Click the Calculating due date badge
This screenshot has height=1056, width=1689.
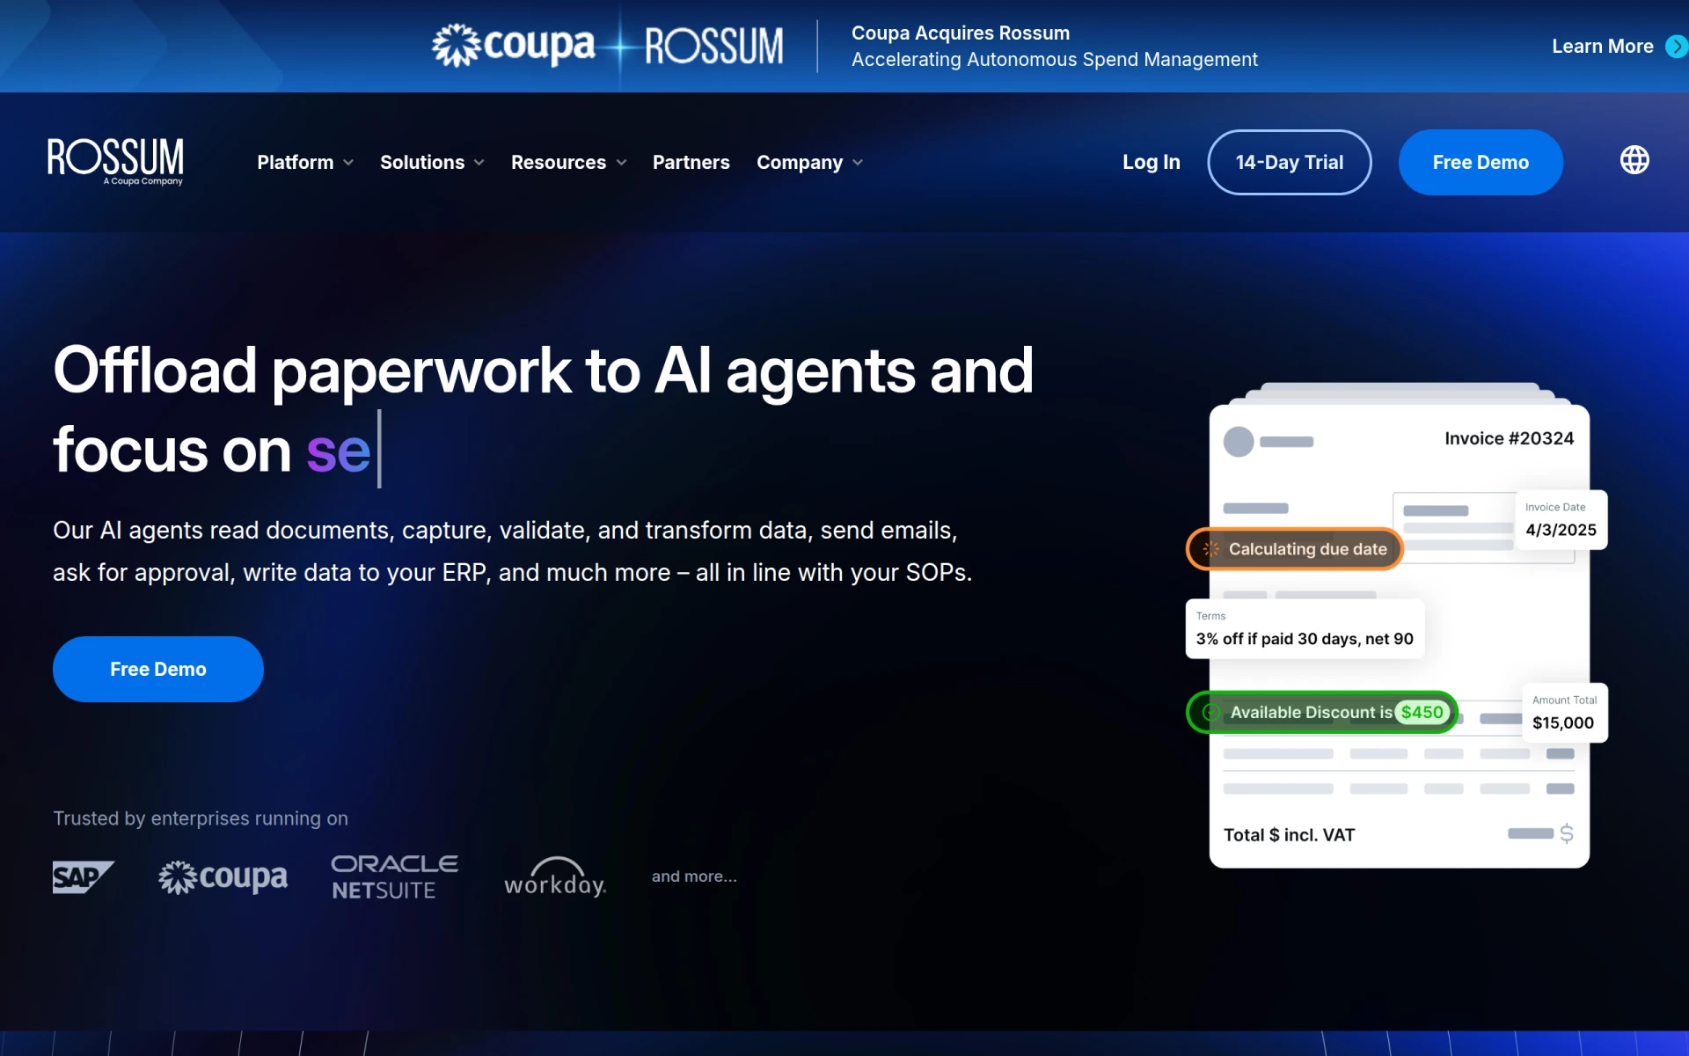click(1295, 549)
